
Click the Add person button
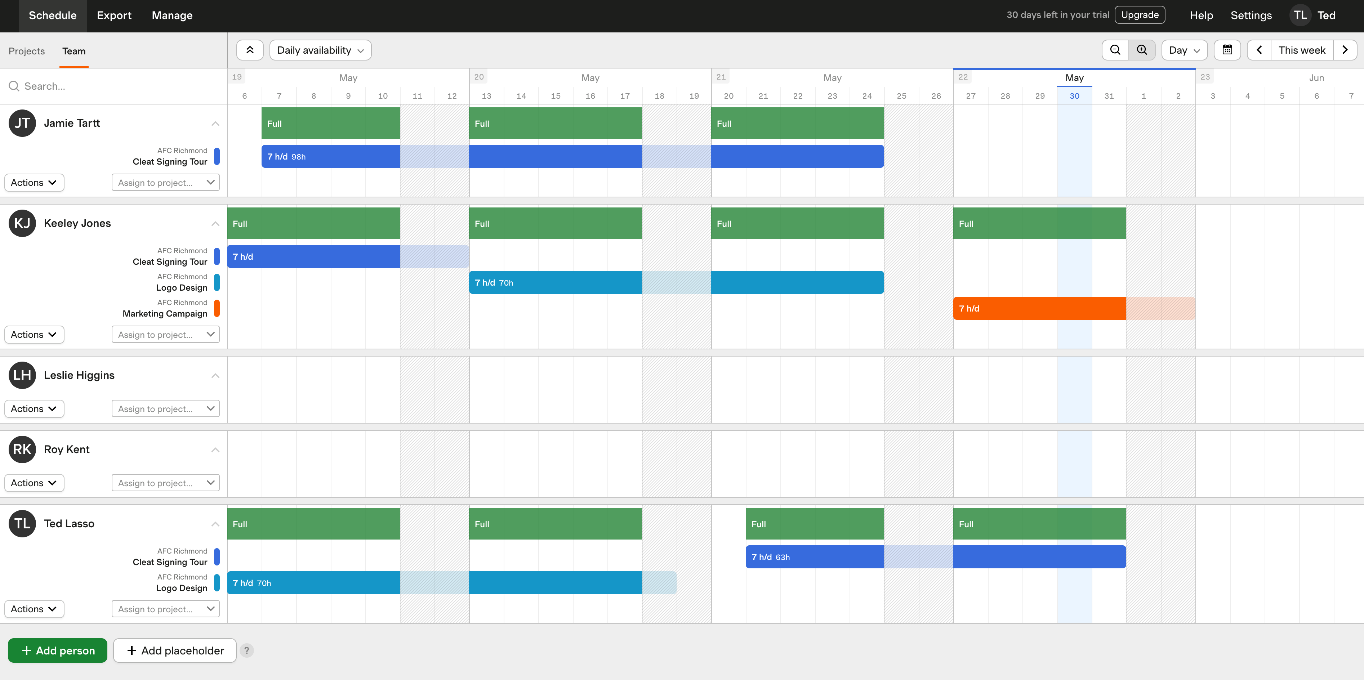[58, 650]
